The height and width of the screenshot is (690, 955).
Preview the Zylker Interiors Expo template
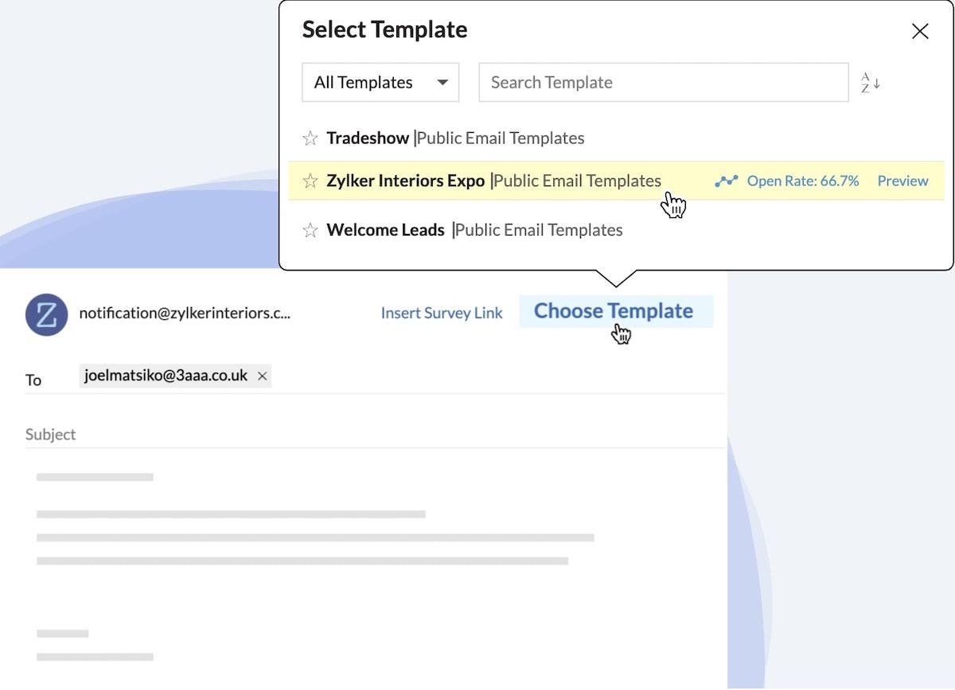coord(902,181)
